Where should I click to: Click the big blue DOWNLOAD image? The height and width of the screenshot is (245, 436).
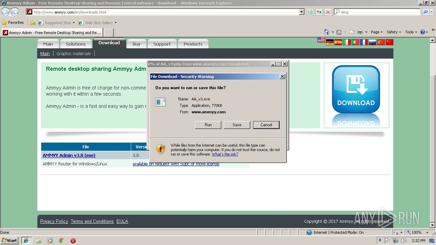pyautogui.click(x=356, y=95)
